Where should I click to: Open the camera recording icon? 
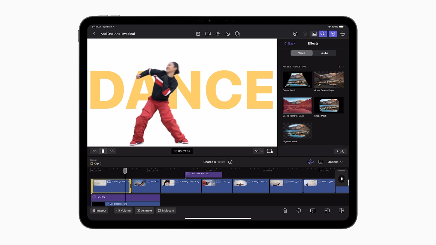[208, 34]
